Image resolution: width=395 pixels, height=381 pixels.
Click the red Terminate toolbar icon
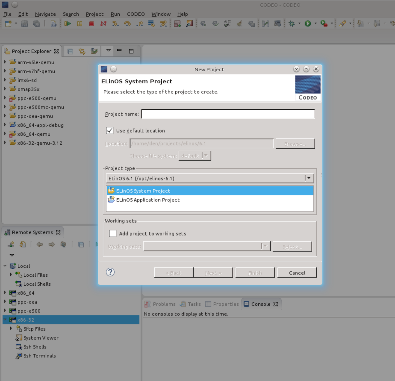coord(91,24)
